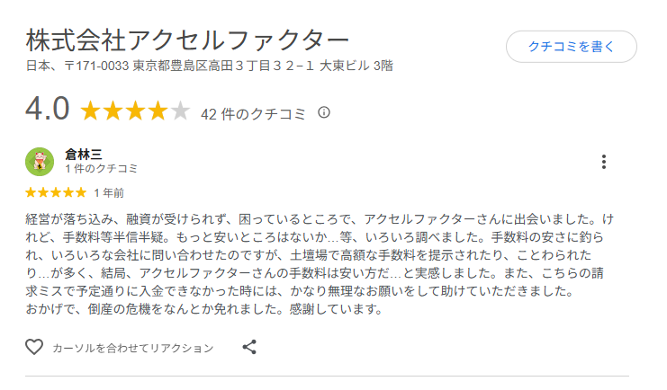
Task: Click the small five-star rating on the review
Action: pos(56,192)
